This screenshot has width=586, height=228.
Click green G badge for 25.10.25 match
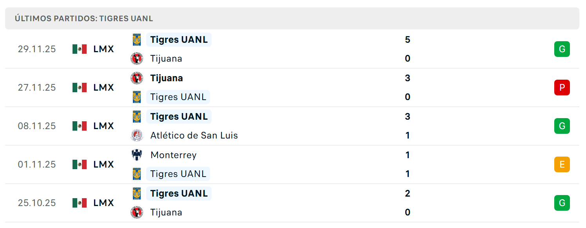point(562,203)
